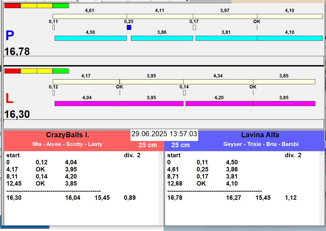Click the red start light in lane P

point(12,6)
